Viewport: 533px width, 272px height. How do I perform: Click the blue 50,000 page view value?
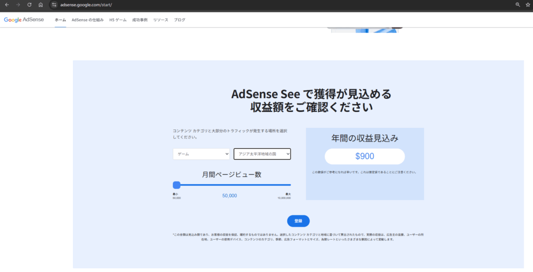click(230, 196)
